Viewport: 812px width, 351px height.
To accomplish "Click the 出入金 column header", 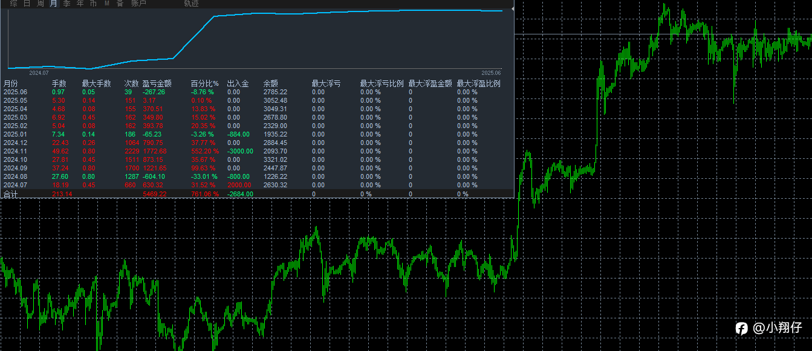I will (238, 84).
